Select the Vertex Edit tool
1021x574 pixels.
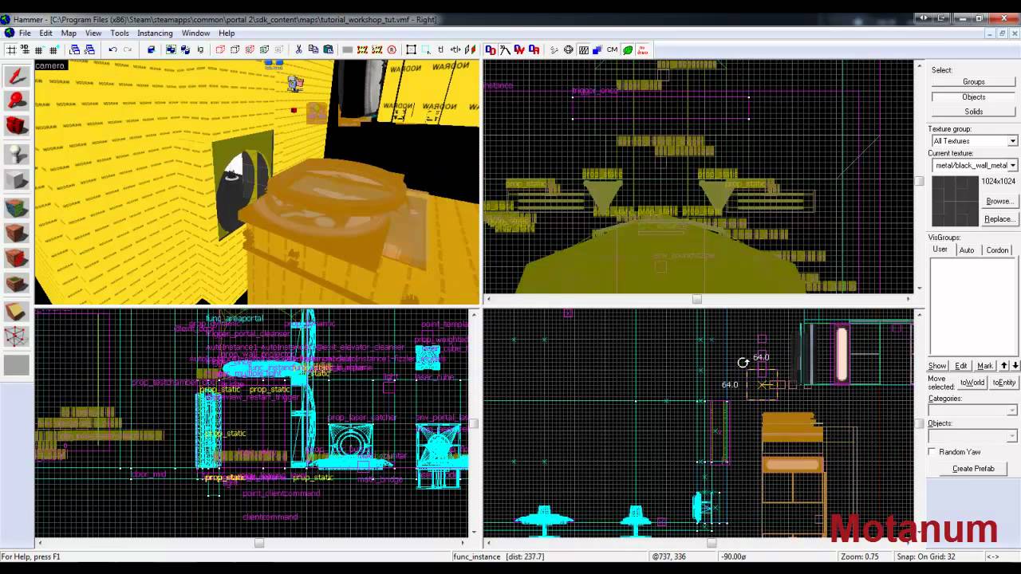[17, 337]
